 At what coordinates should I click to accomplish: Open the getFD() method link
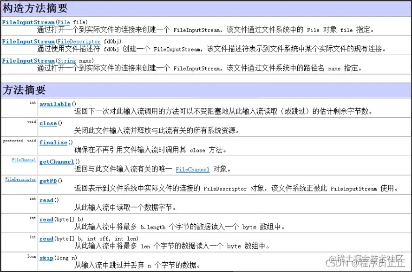pyautogui.click(x=48, y=181)
